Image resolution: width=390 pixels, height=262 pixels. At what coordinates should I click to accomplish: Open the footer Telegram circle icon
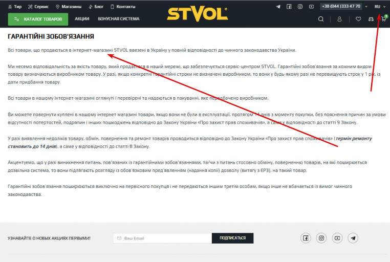353,238
